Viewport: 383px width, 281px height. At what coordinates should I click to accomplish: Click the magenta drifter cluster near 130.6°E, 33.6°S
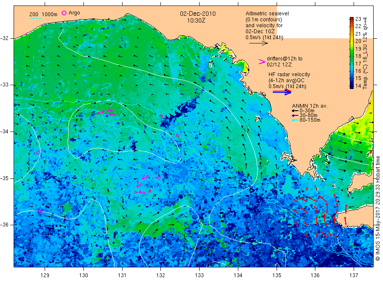(106, 112)
